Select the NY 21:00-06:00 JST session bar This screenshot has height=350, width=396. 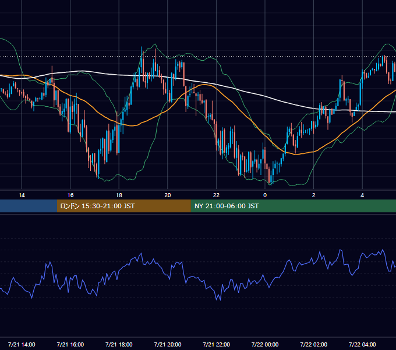click(293, 206)
